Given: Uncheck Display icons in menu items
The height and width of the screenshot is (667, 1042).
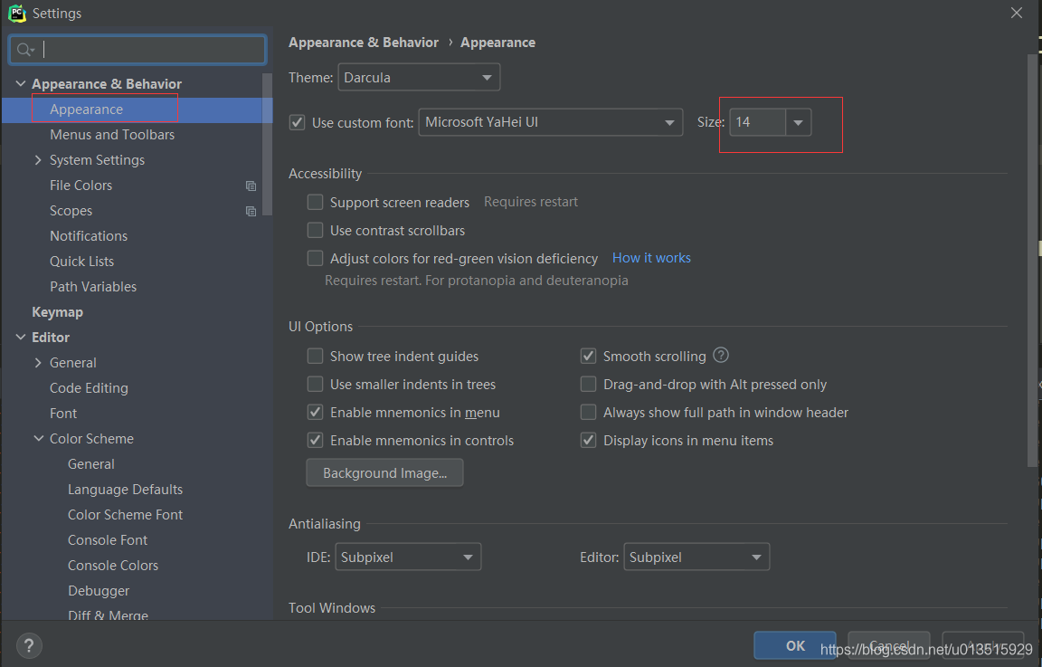Looking at the screenshot, I should point(588,440).
